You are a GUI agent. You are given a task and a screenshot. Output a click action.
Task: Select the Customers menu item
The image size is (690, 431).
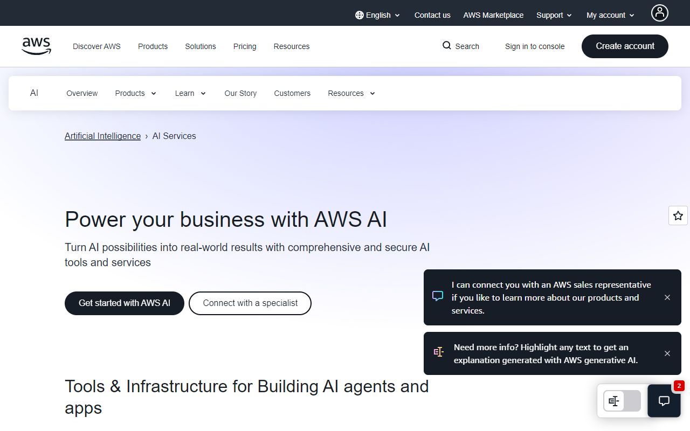point(292,93)
